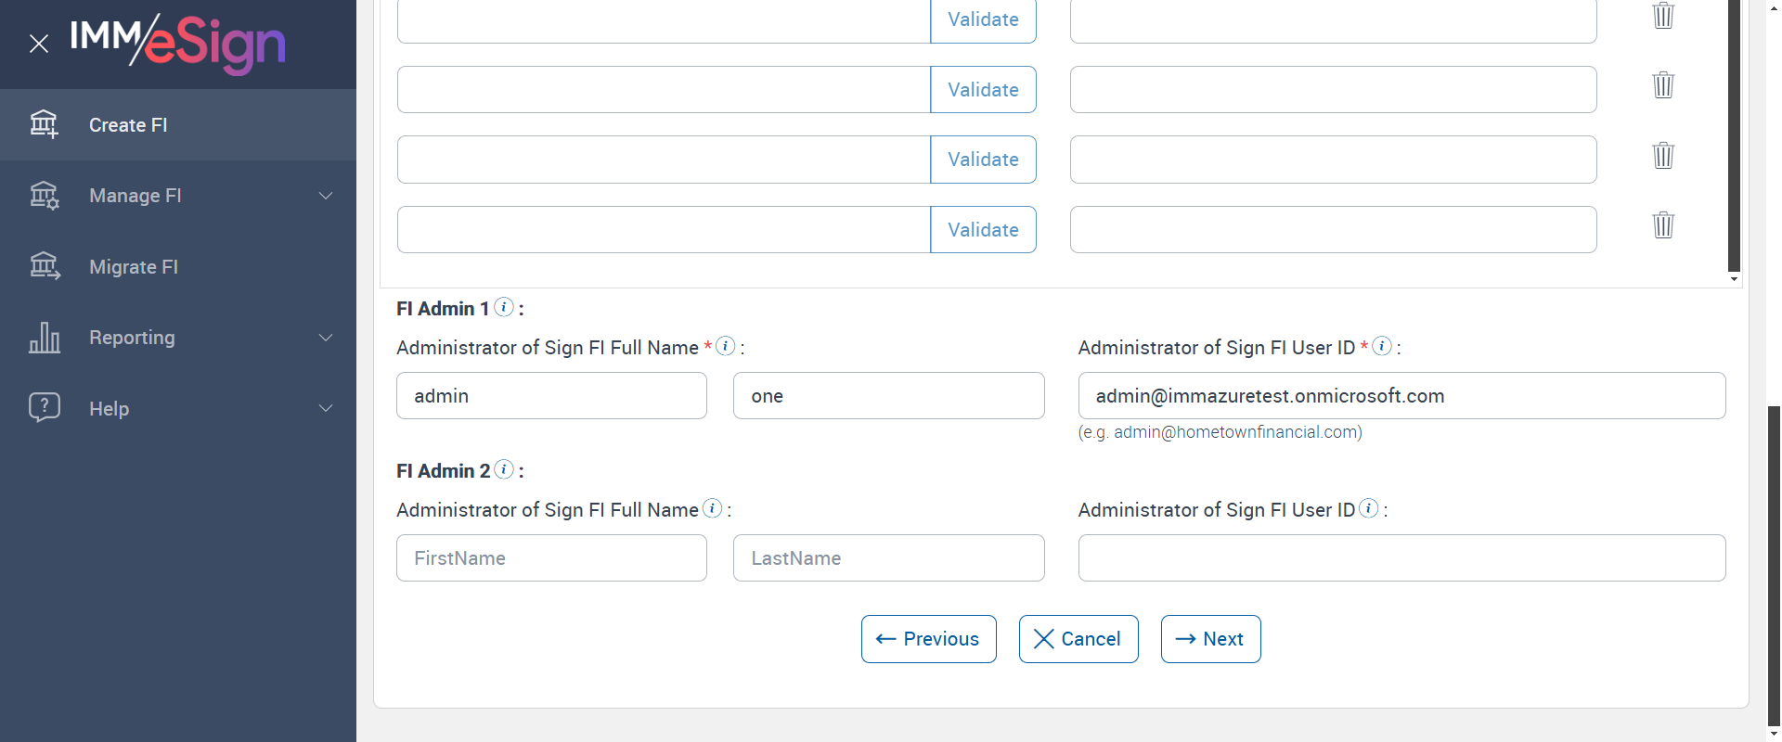Go back with the Previous button

click(928, 639)
